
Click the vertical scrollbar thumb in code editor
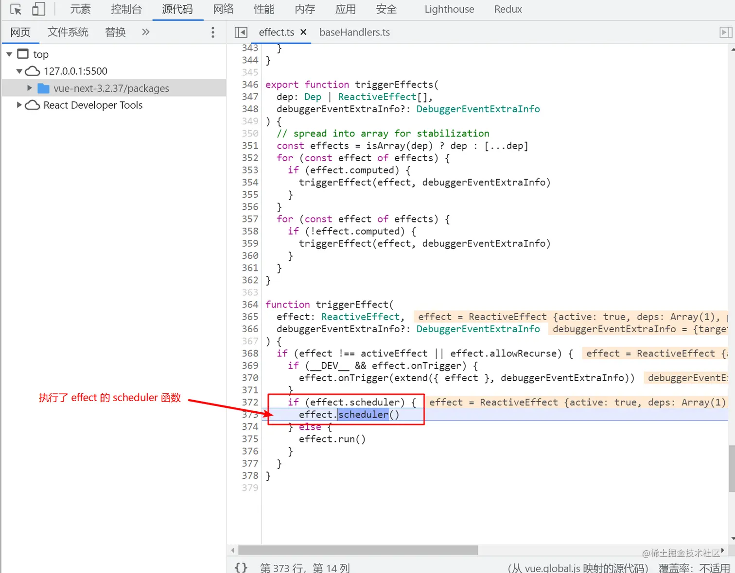click(732, 469)
